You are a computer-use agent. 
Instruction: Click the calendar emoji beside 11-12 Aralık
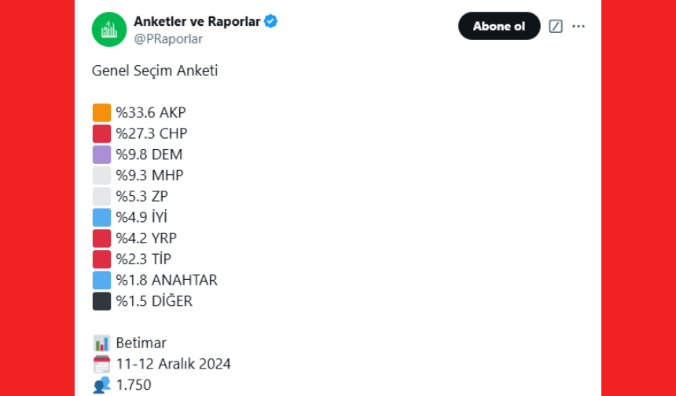[101, 364]
